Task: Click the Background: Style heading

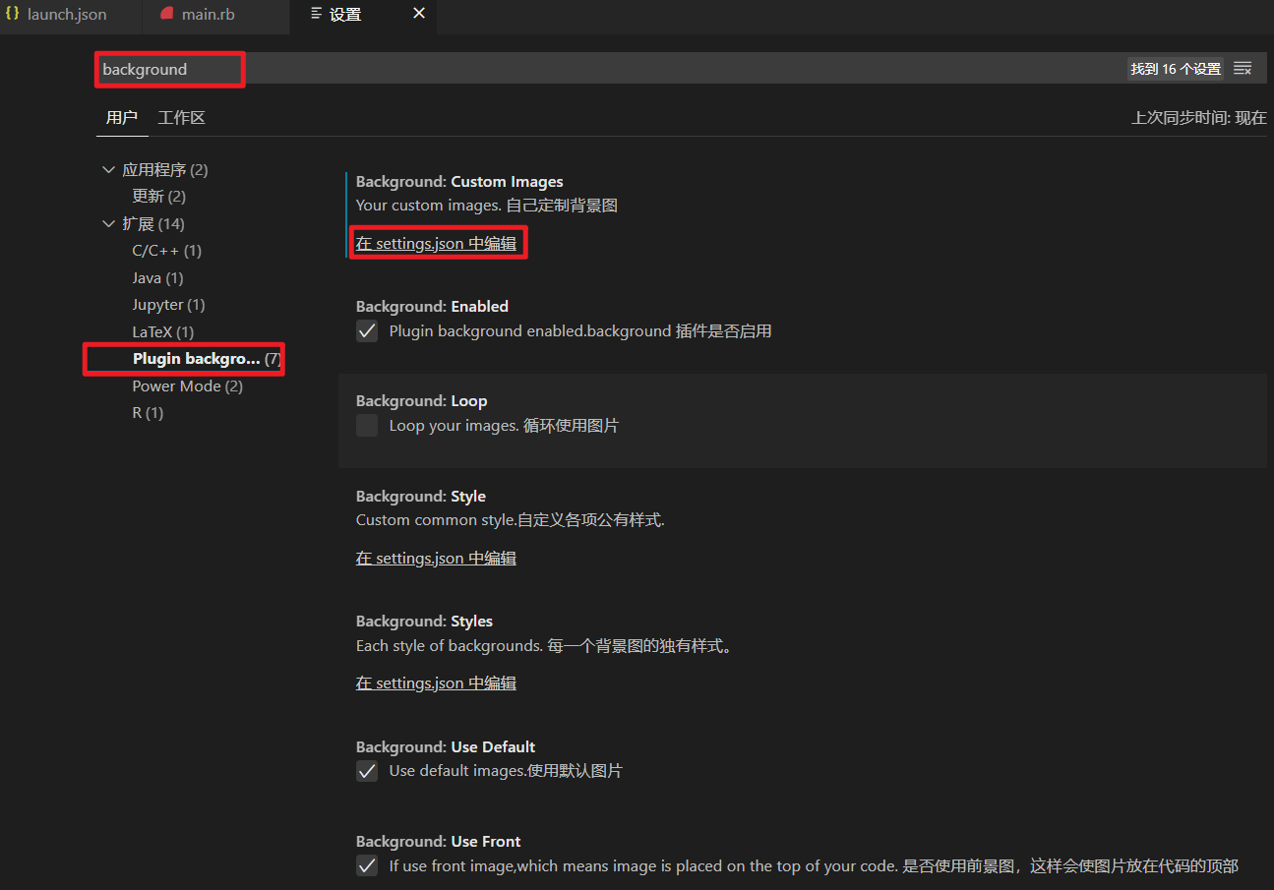Action: pyautogui.click(x=421, y=497)
